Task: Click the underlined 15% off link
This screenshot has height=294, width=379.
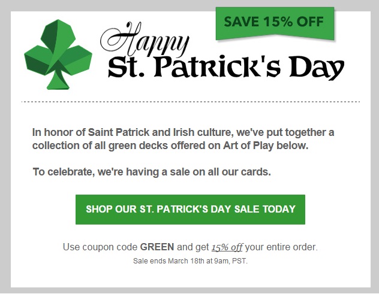Action: point(227,247)
